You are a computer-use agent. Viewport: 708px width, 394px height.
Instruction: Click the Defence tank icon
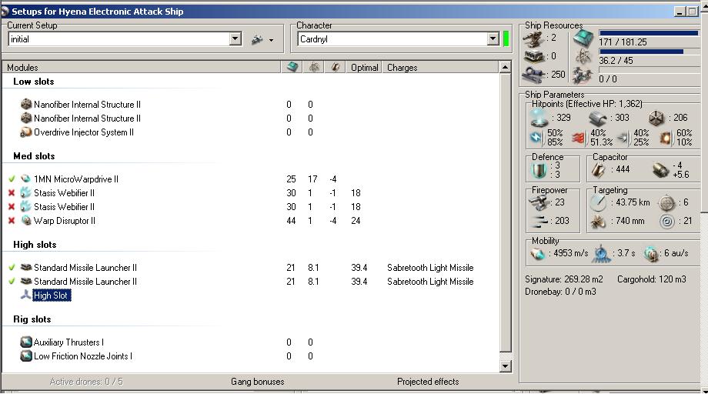pyautogui.click(x=539, y=170)
